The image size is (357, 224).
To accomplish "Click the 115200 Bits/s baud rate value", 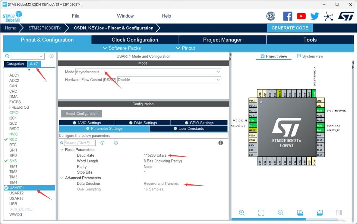I will (x=155, y=155).
